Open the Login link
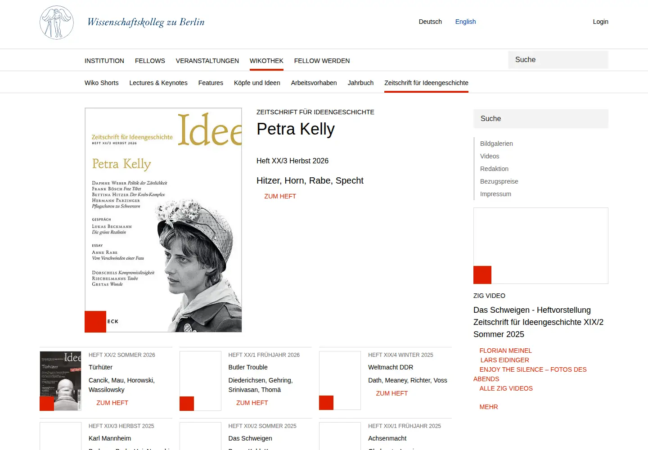 600,22
